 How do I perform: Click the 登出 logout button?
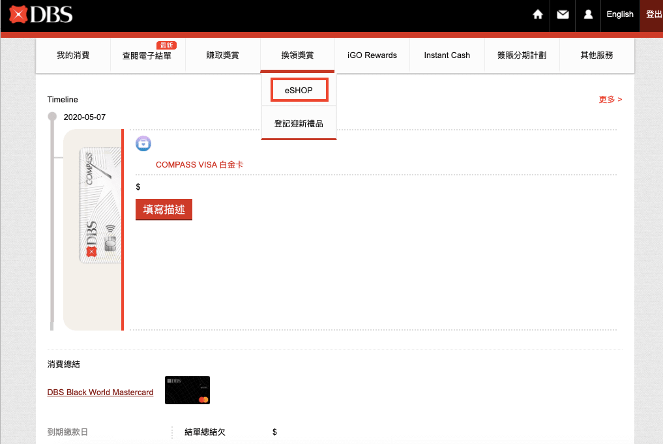click(653, 14)
